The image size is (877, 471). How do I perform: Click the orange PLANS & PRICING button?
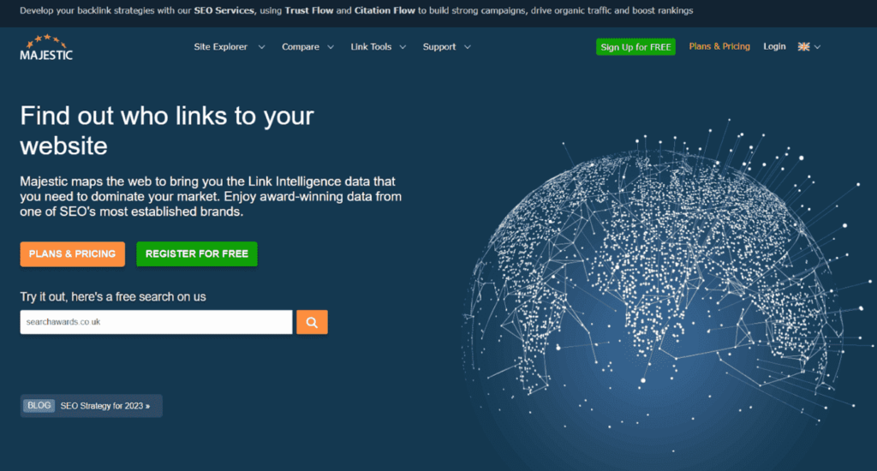click(73, 254)
